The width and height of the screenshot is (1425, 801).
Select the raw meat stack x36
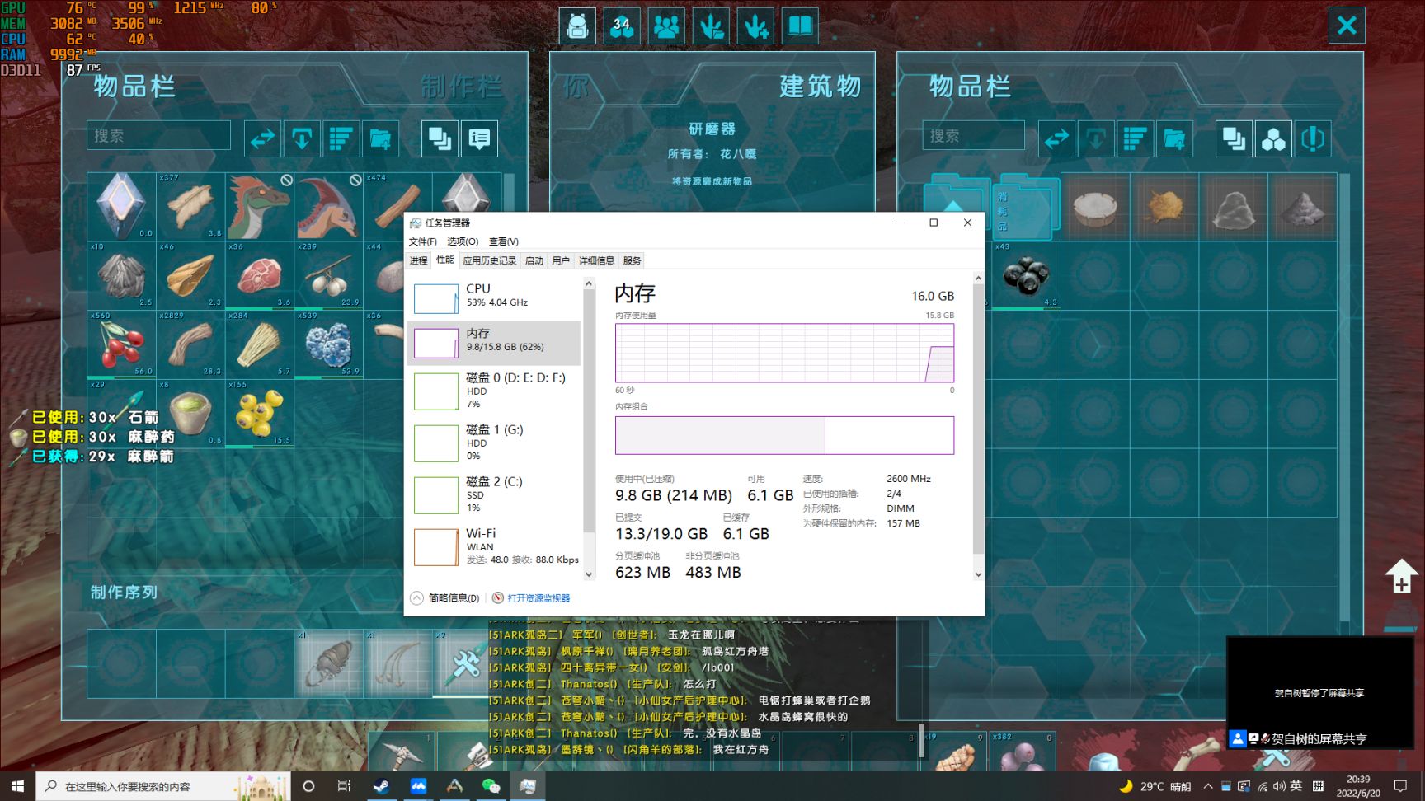click(260, 275)
